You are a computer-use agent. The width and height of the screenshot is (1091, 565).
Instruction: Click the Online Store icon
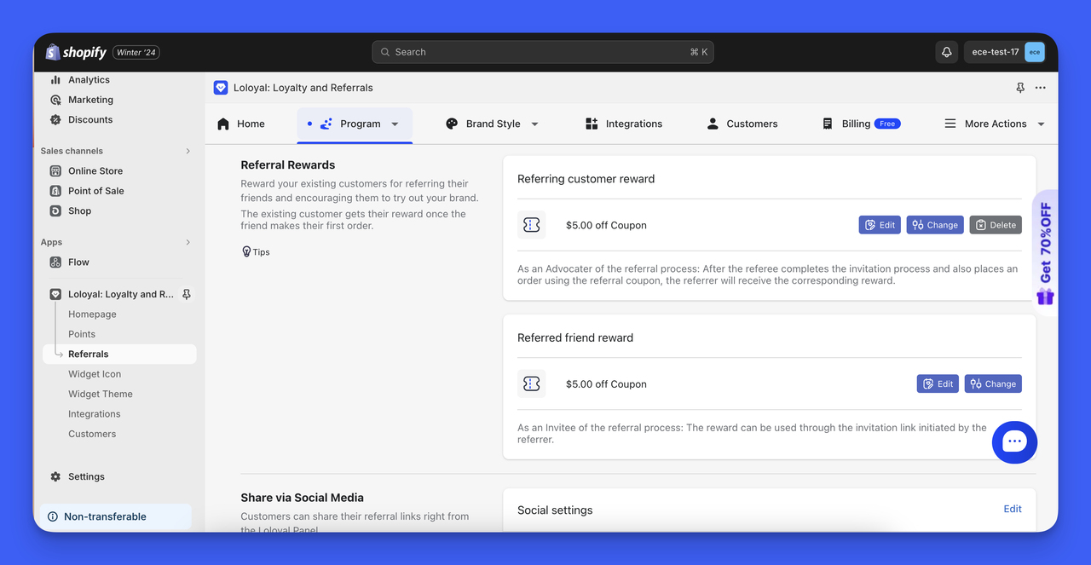[x=55, y=171]
